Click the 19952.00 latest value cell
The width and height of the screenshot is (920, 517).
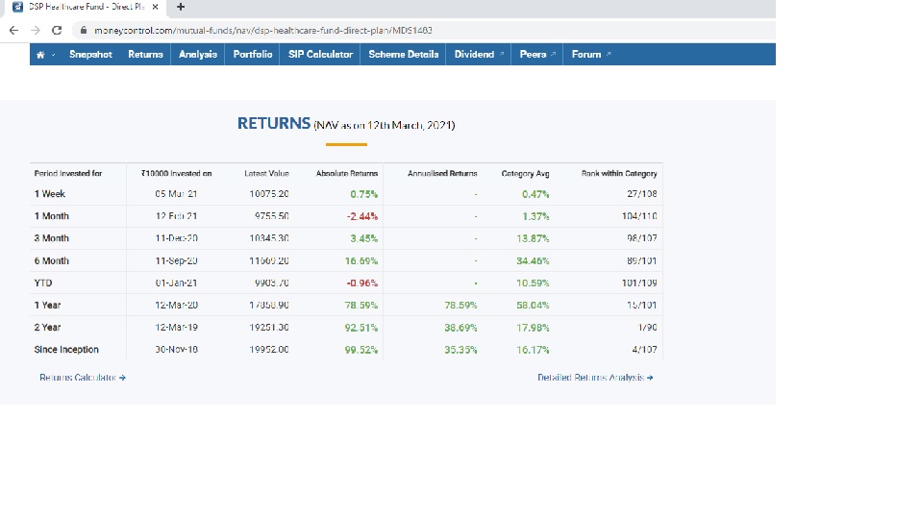click(269, 350)
